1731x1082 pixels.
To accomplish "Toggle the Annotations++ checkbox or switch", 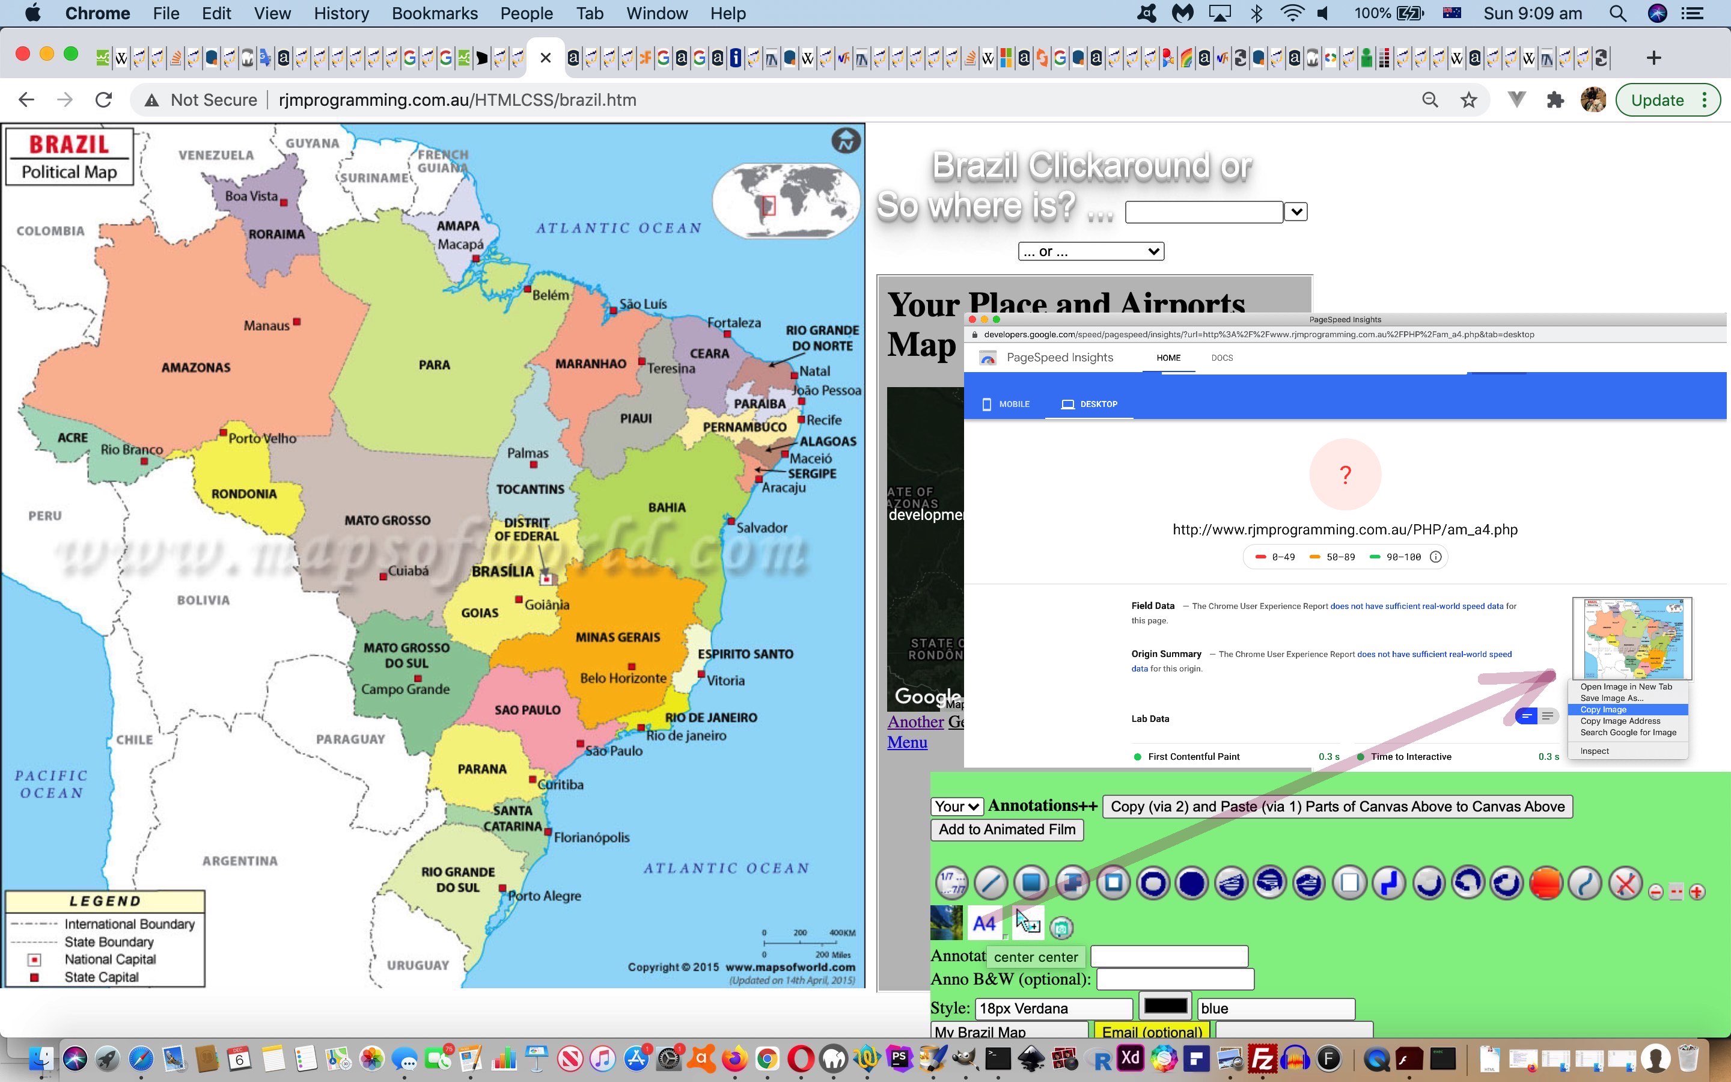I will click(1040, 805).
